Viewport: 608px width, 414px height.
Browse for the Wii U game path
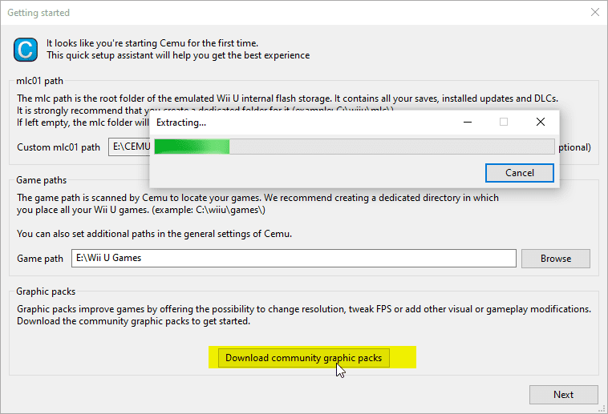[555, 258]
